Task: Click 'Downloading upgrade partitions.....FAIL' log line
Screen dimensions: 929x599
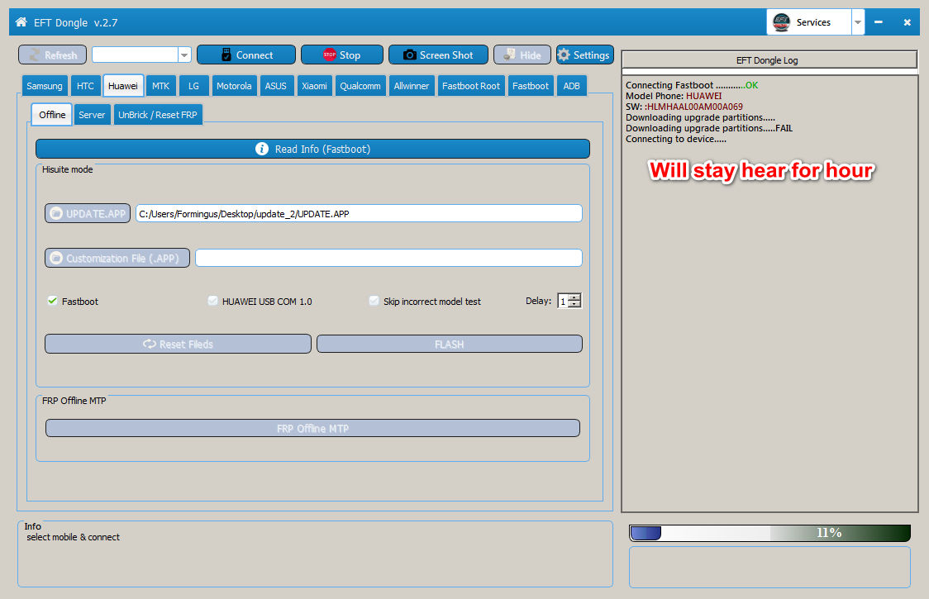Action: 708,128
